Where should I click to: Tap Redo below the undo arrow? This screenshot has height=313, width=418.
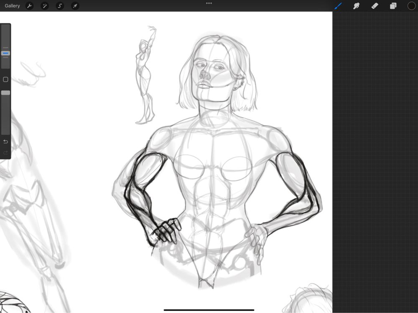coord(5,153)
